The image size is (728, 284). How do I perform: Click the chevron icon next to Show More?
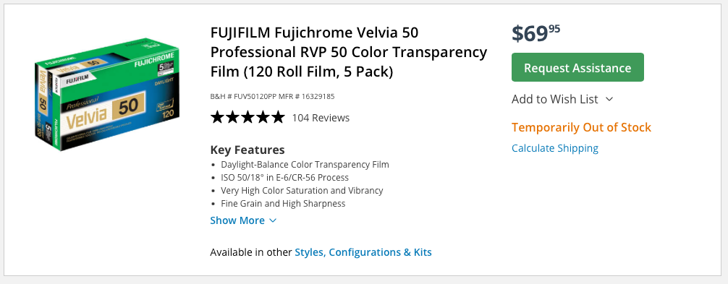273,221
